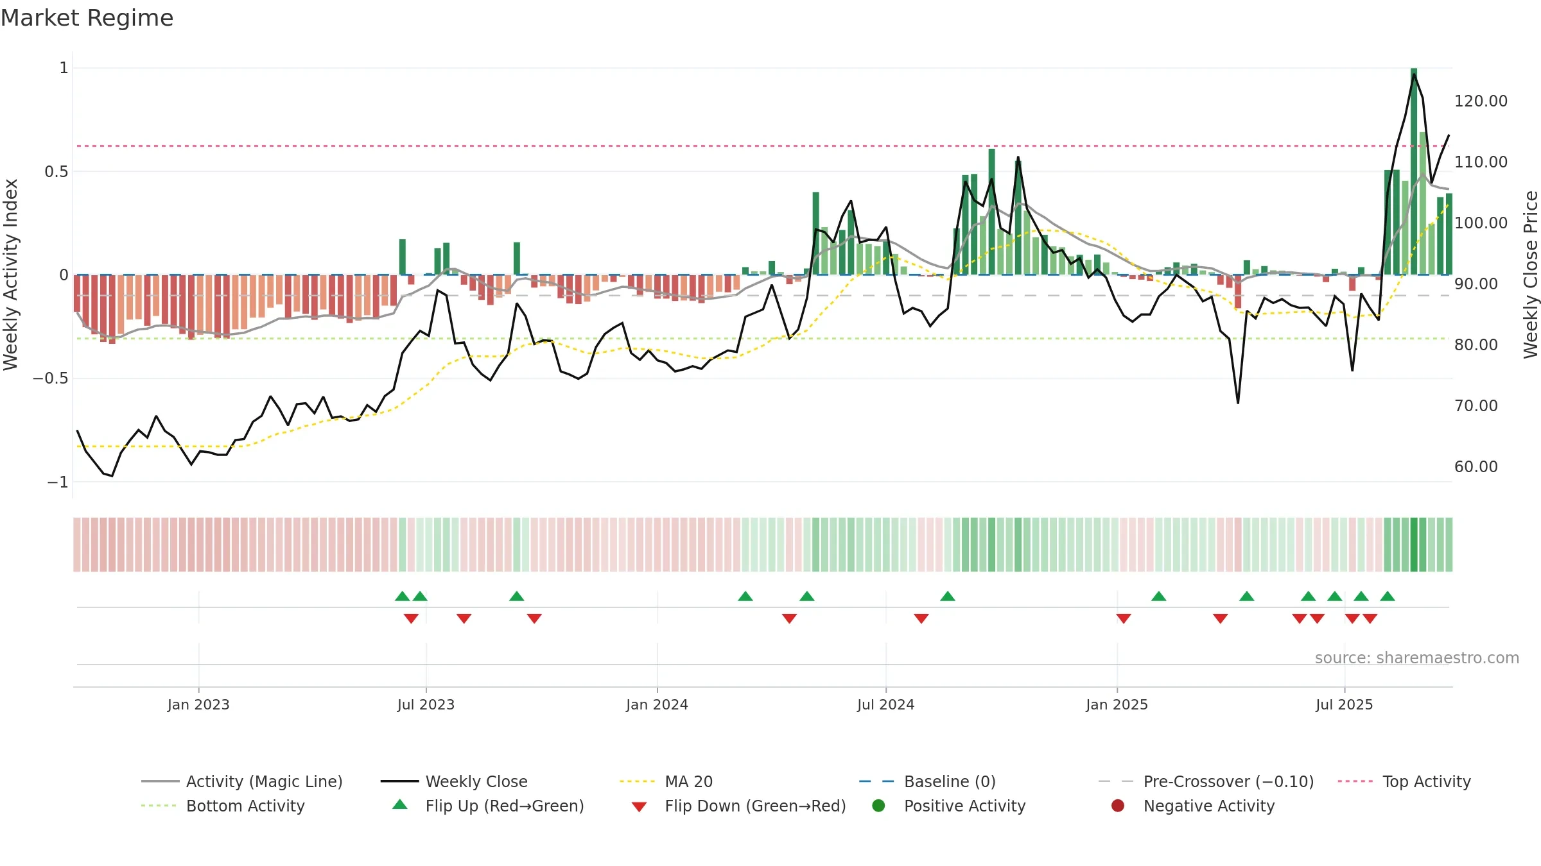Toggle the Baseline (0) legend entry

[x=927, y=781]
